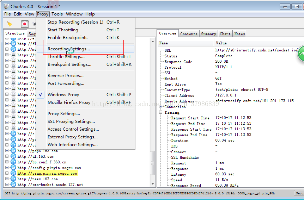Switch to the Notes tab
Viewport: 304px width, 200px height.
point(239,34)
